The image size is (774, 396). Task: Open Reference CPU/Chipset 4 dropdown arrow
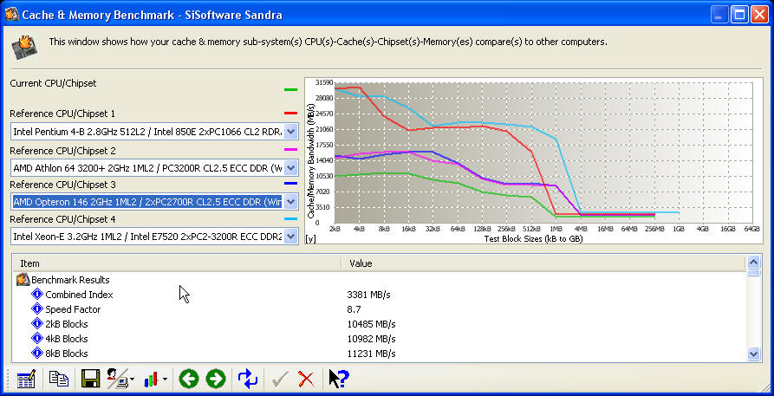coord(290,237)
